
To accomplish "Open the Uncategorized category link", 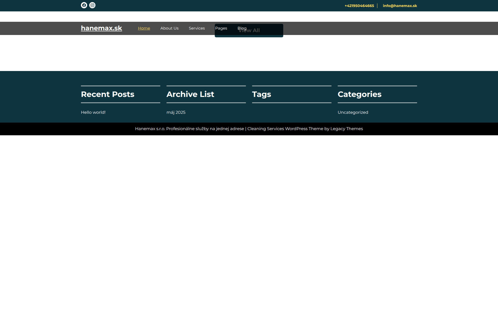I will click(353, 112).
